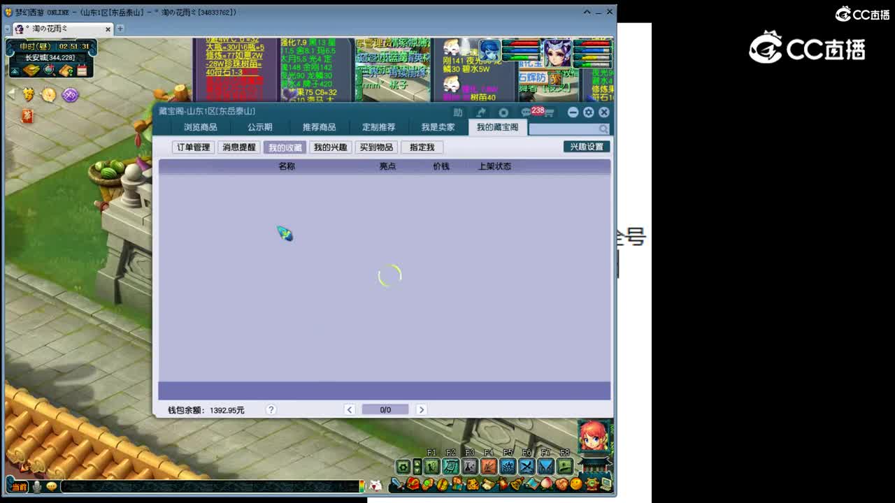
Task: Open 藏宝阁 gear settings icon
Action: (589, 112)
